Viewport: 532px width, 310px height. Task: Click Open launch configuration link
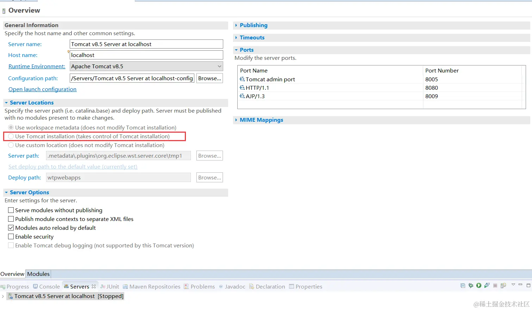pyautogui.click(x=42, y=89)
